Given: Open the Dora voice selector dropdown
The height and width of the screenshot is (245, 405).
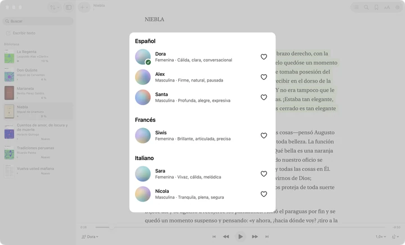Looking at the screenshot, I should point(90,237).
